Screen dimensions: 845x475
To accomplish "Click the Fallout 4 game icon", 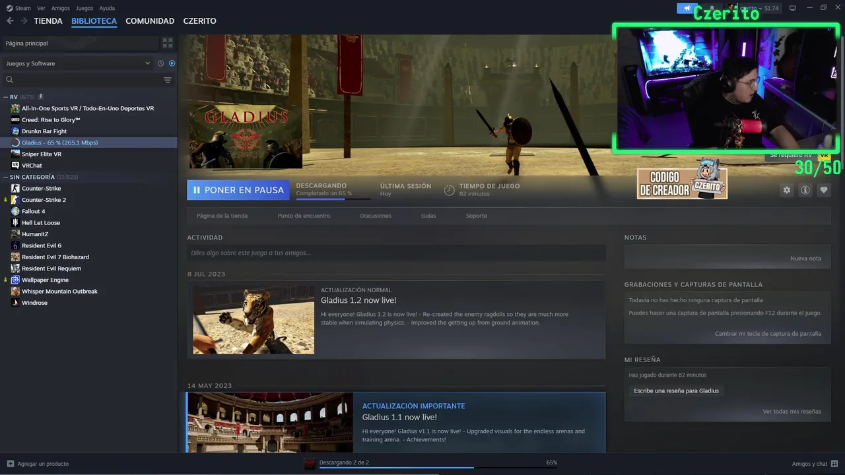I will point(15,211).
